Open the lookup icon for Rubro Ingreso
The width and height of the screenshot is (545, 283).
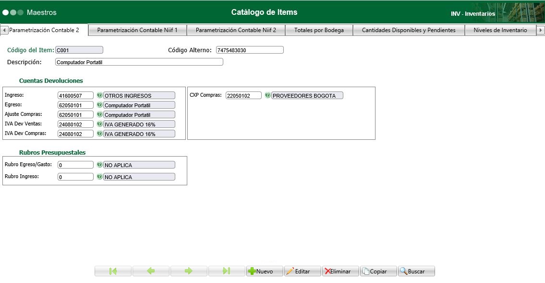pyautogui.click(x=99, y=177)
